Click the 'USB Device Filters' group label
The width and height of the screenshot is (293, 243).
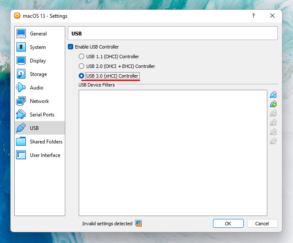coord(96,85)
